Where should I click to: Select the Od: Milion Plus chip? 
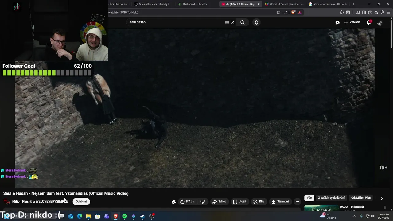[361, 198]
